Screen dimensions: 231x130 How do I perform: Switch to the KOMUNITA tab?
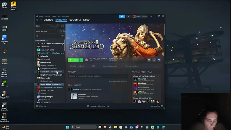click(x=75, y=20)
